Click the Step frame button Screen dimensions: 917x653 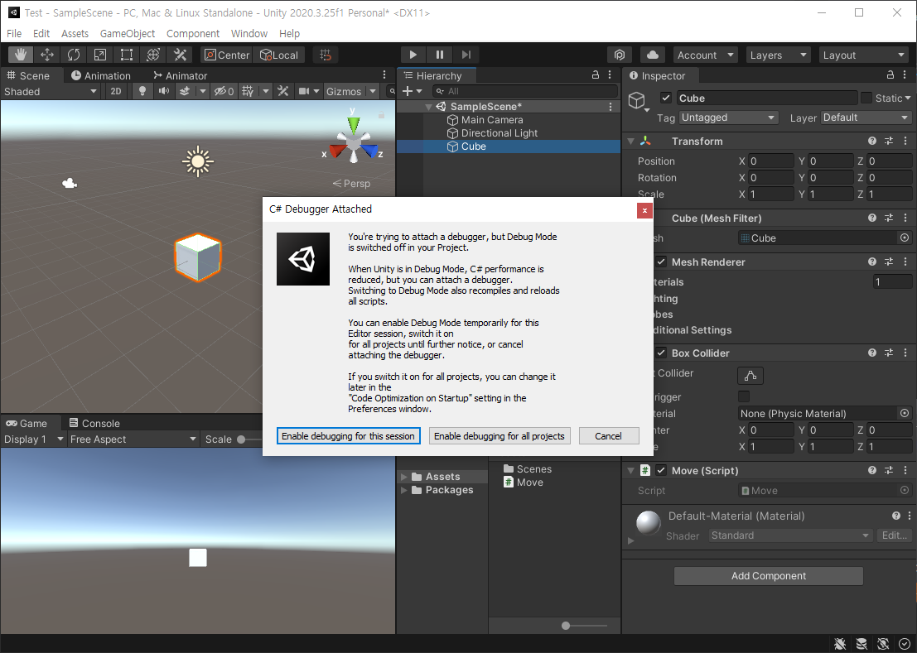coord(466,55)
